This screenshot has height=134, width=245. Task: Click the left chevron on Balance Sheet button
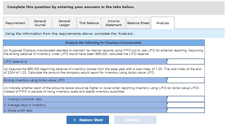(x=74, y=120)
